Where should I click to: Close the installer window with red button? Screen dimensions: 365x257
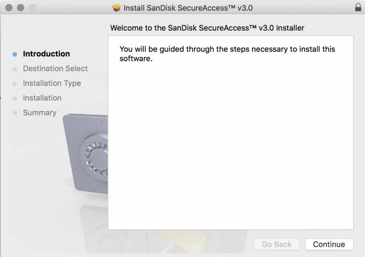pos(10,8)
